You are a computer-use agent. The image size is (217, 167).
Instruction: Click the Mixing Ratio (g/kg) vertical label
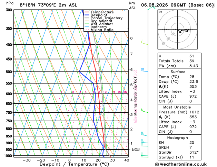(135, 97)
